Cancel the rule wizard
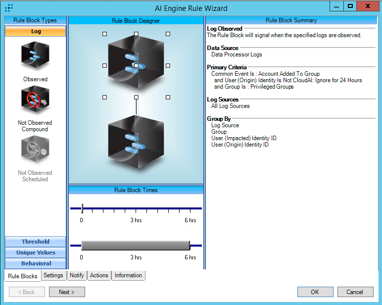The width and height of the screenshot is (382, 305). pos(354,292)
